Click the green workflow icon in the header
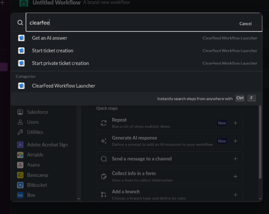The width and height of the screenshot is (269, 214). [24, 3]
